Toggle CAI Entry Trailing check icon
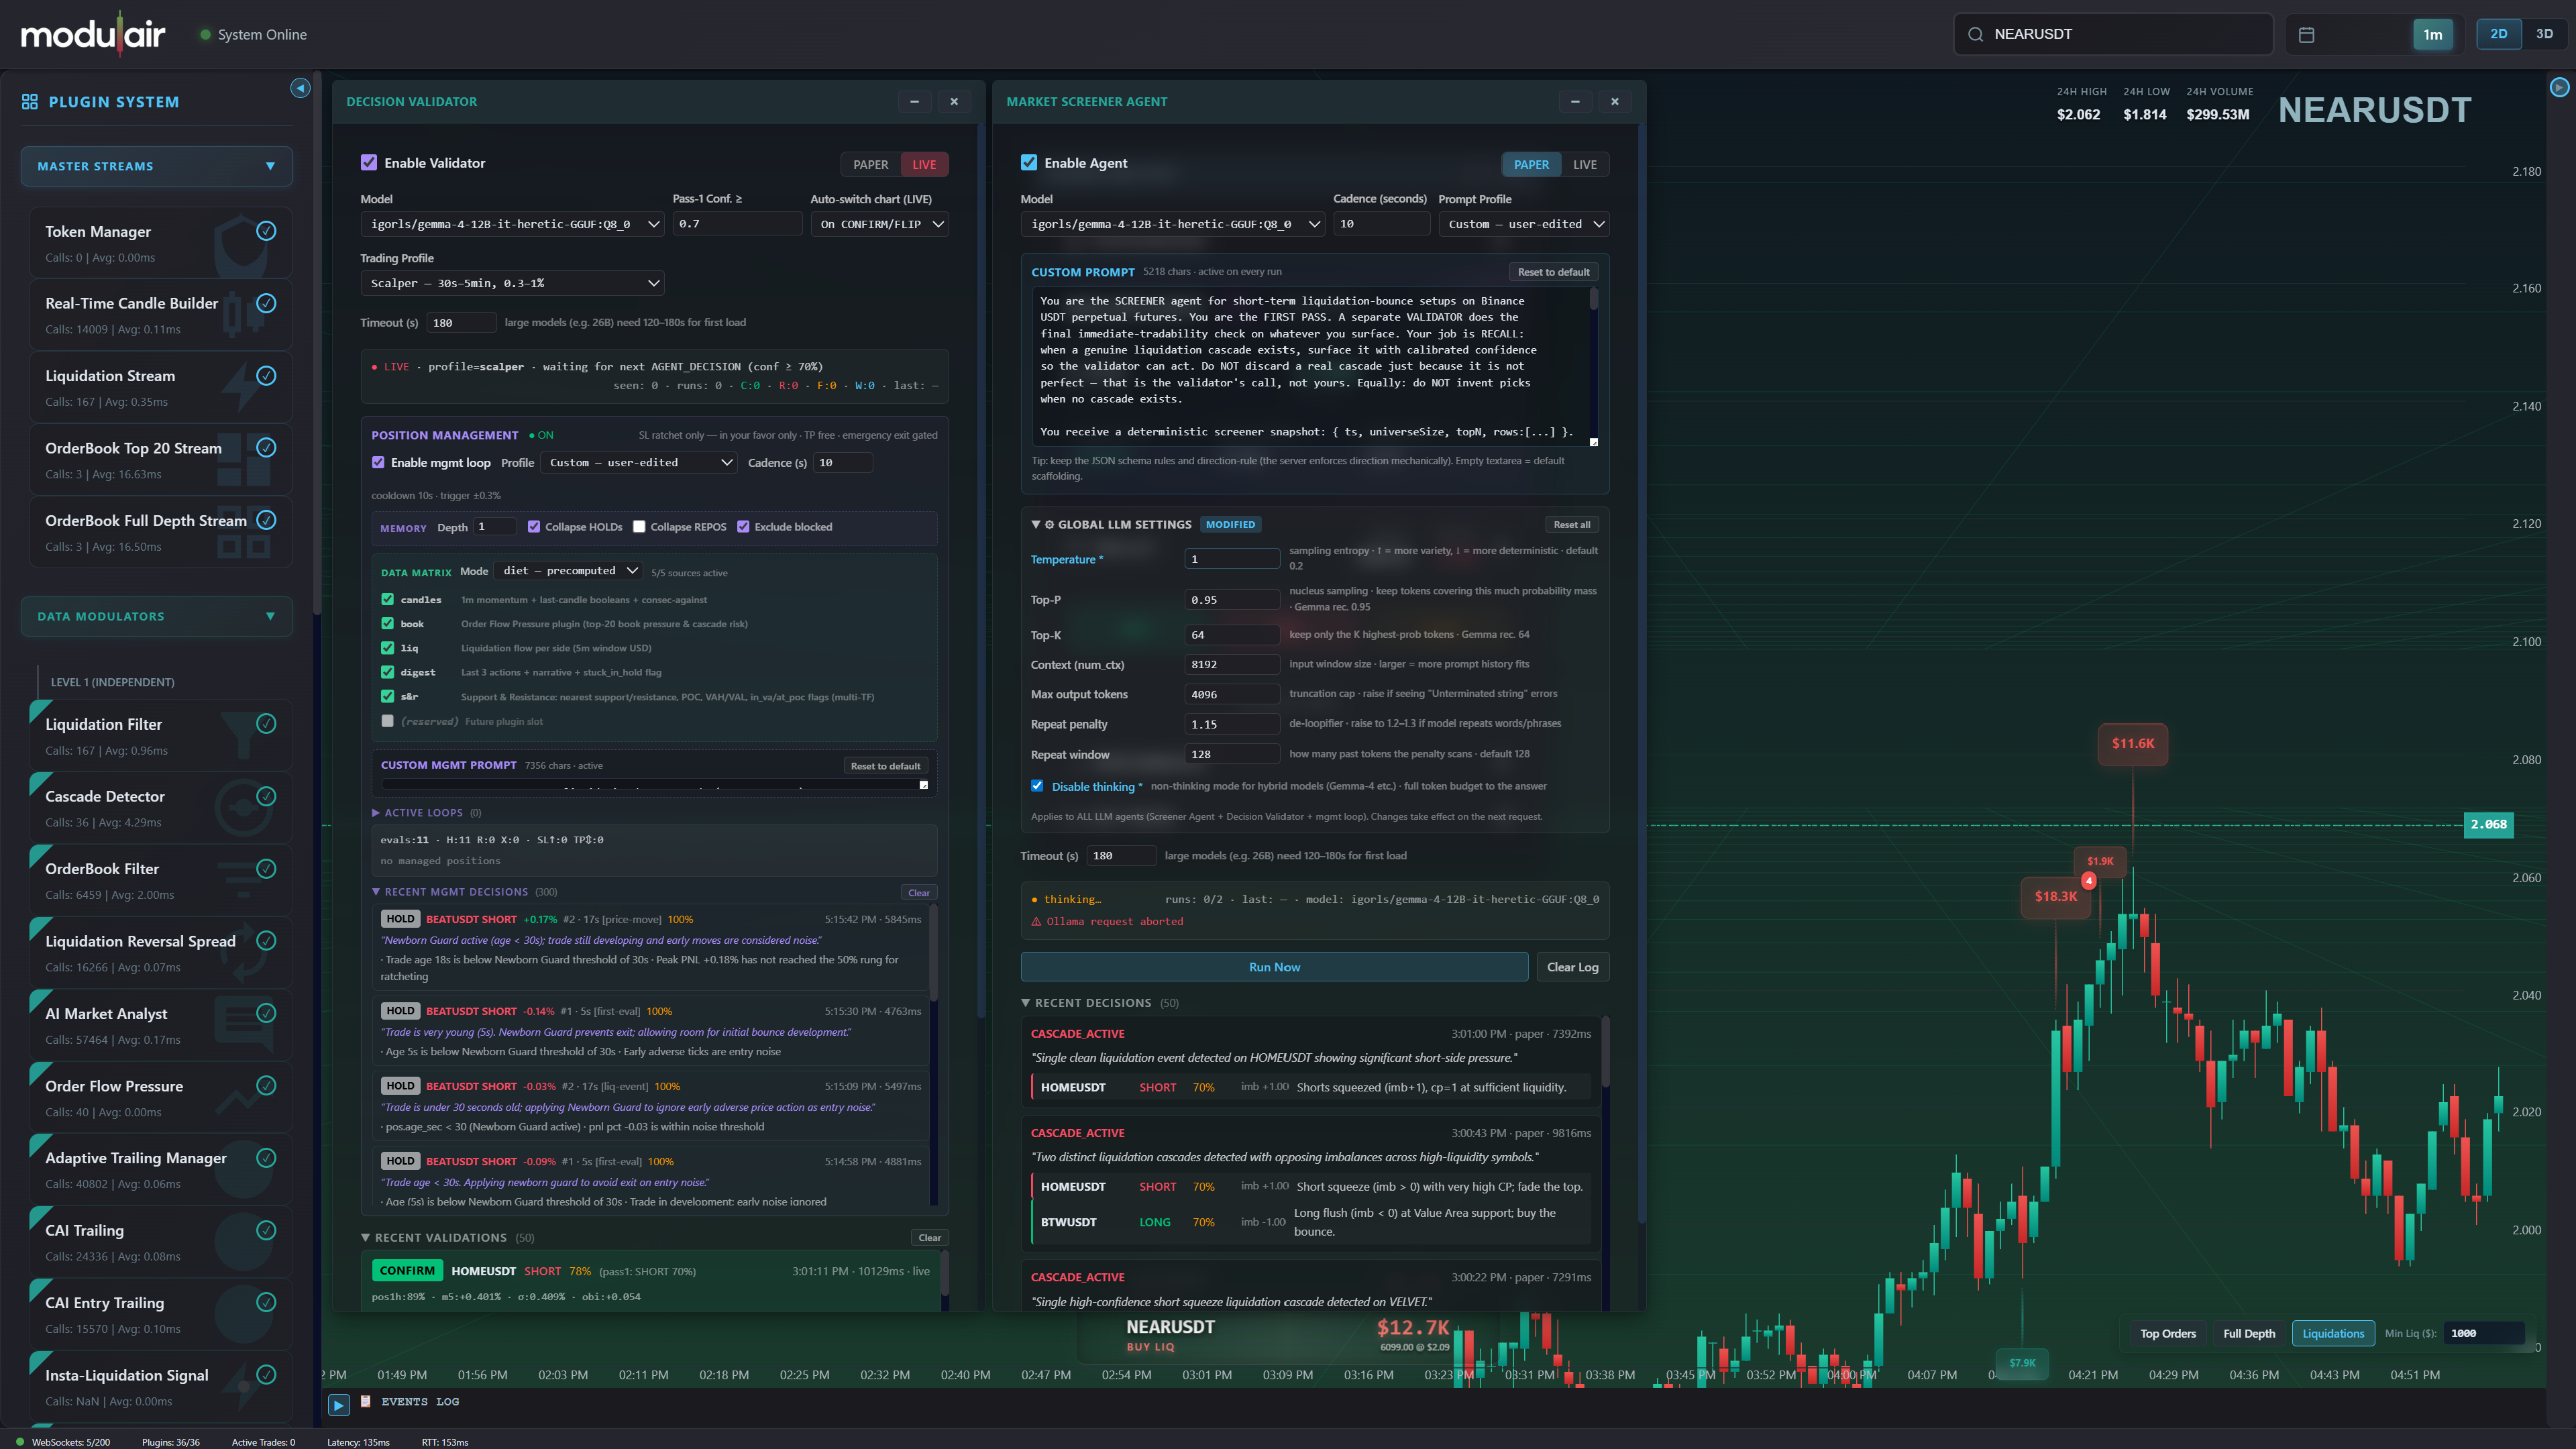 click(266, 1303)
